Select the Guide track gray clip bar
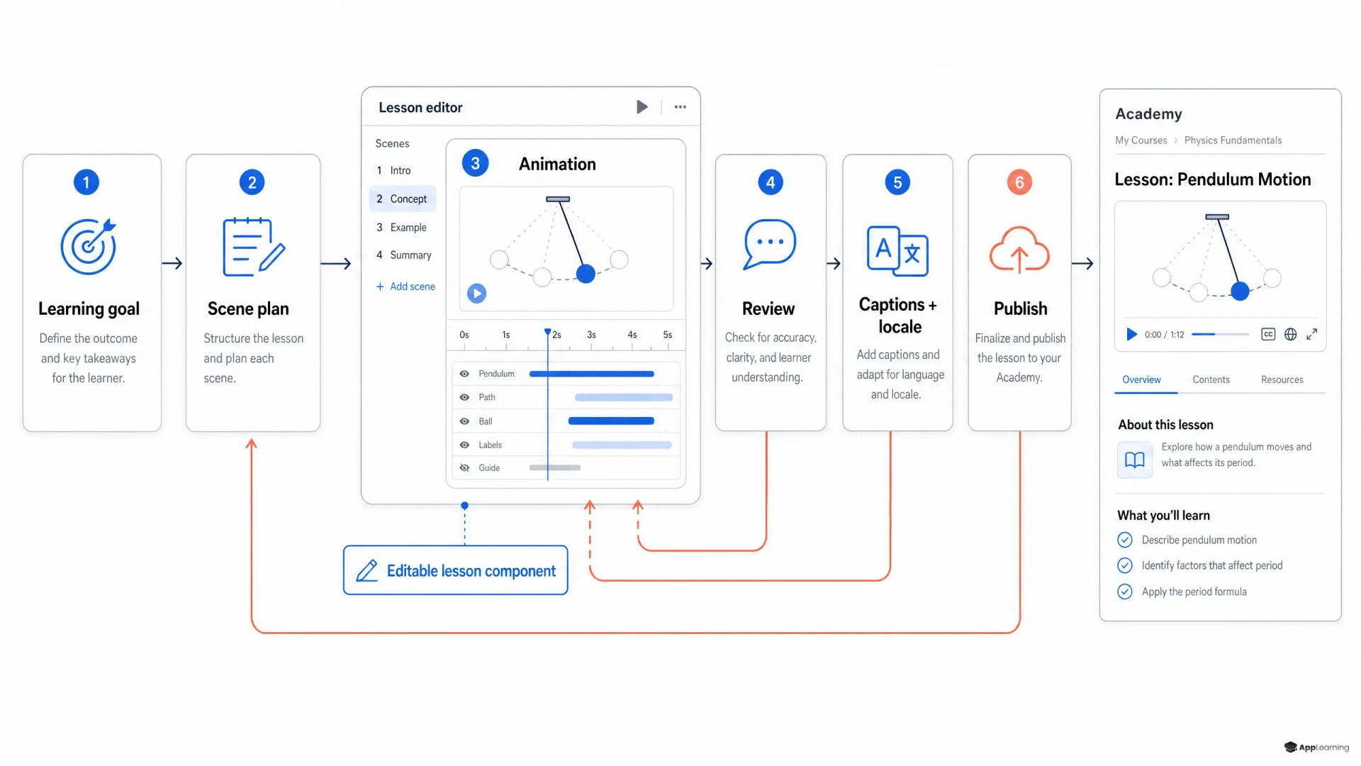1361x766 pixels. [555, 468]
